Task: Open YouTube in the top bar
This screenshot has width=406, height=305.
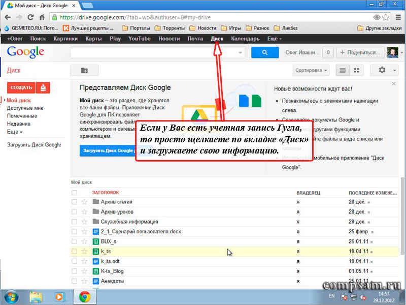Action: [139, 39]
